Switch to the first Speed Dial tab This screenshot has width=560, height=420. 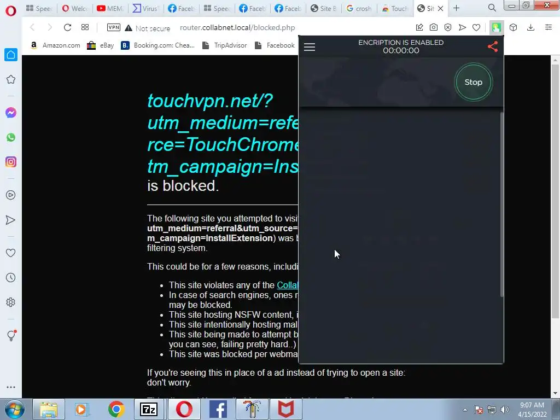click(x=39, y=8)
